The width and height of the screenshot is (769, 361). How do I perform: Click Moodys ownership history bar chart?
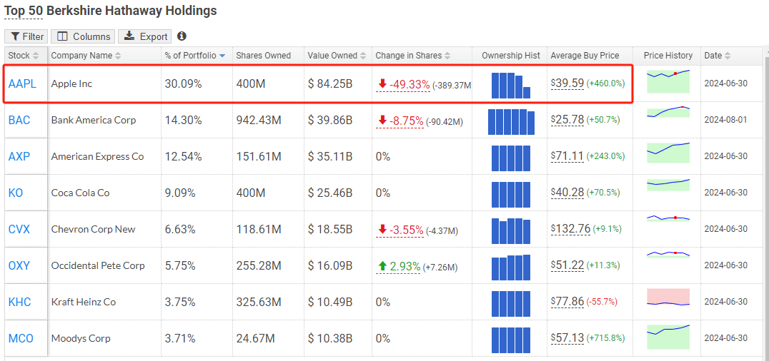(511, 340)
